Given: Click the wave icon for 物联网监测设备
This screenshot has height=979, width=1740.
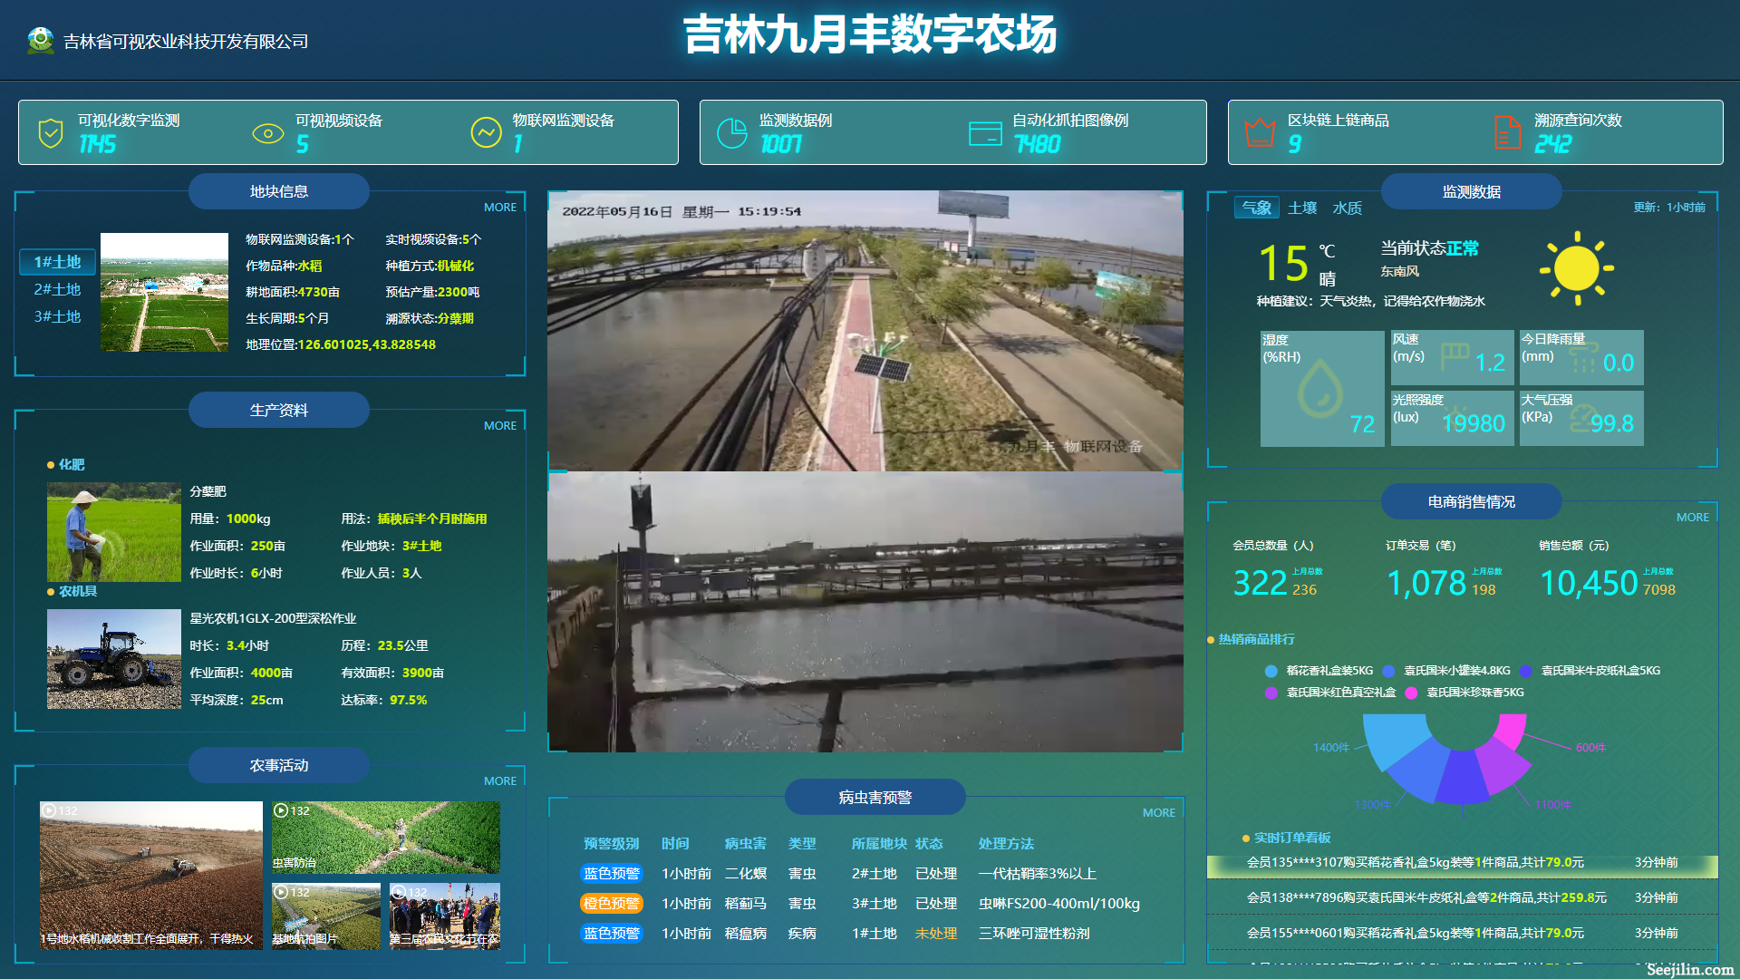Looking at the screenshot, I should click(x=486, y=133).
